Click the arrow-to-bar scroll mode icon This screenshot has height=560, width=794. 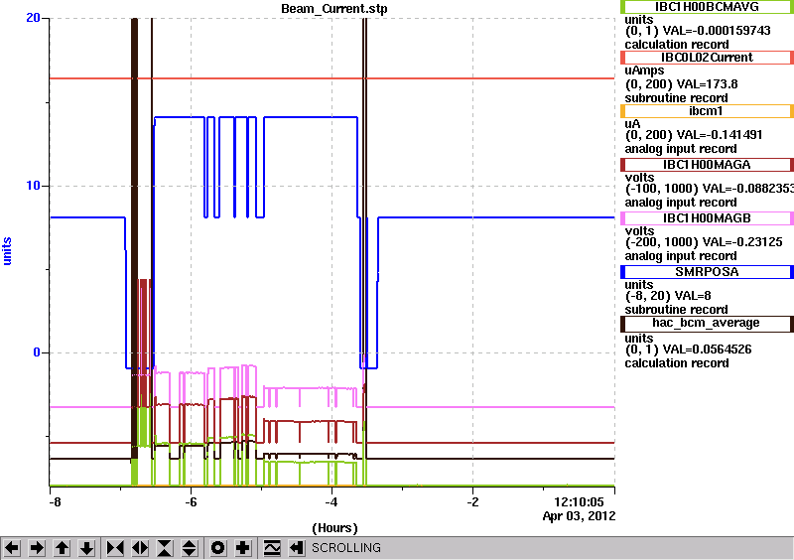297,548
